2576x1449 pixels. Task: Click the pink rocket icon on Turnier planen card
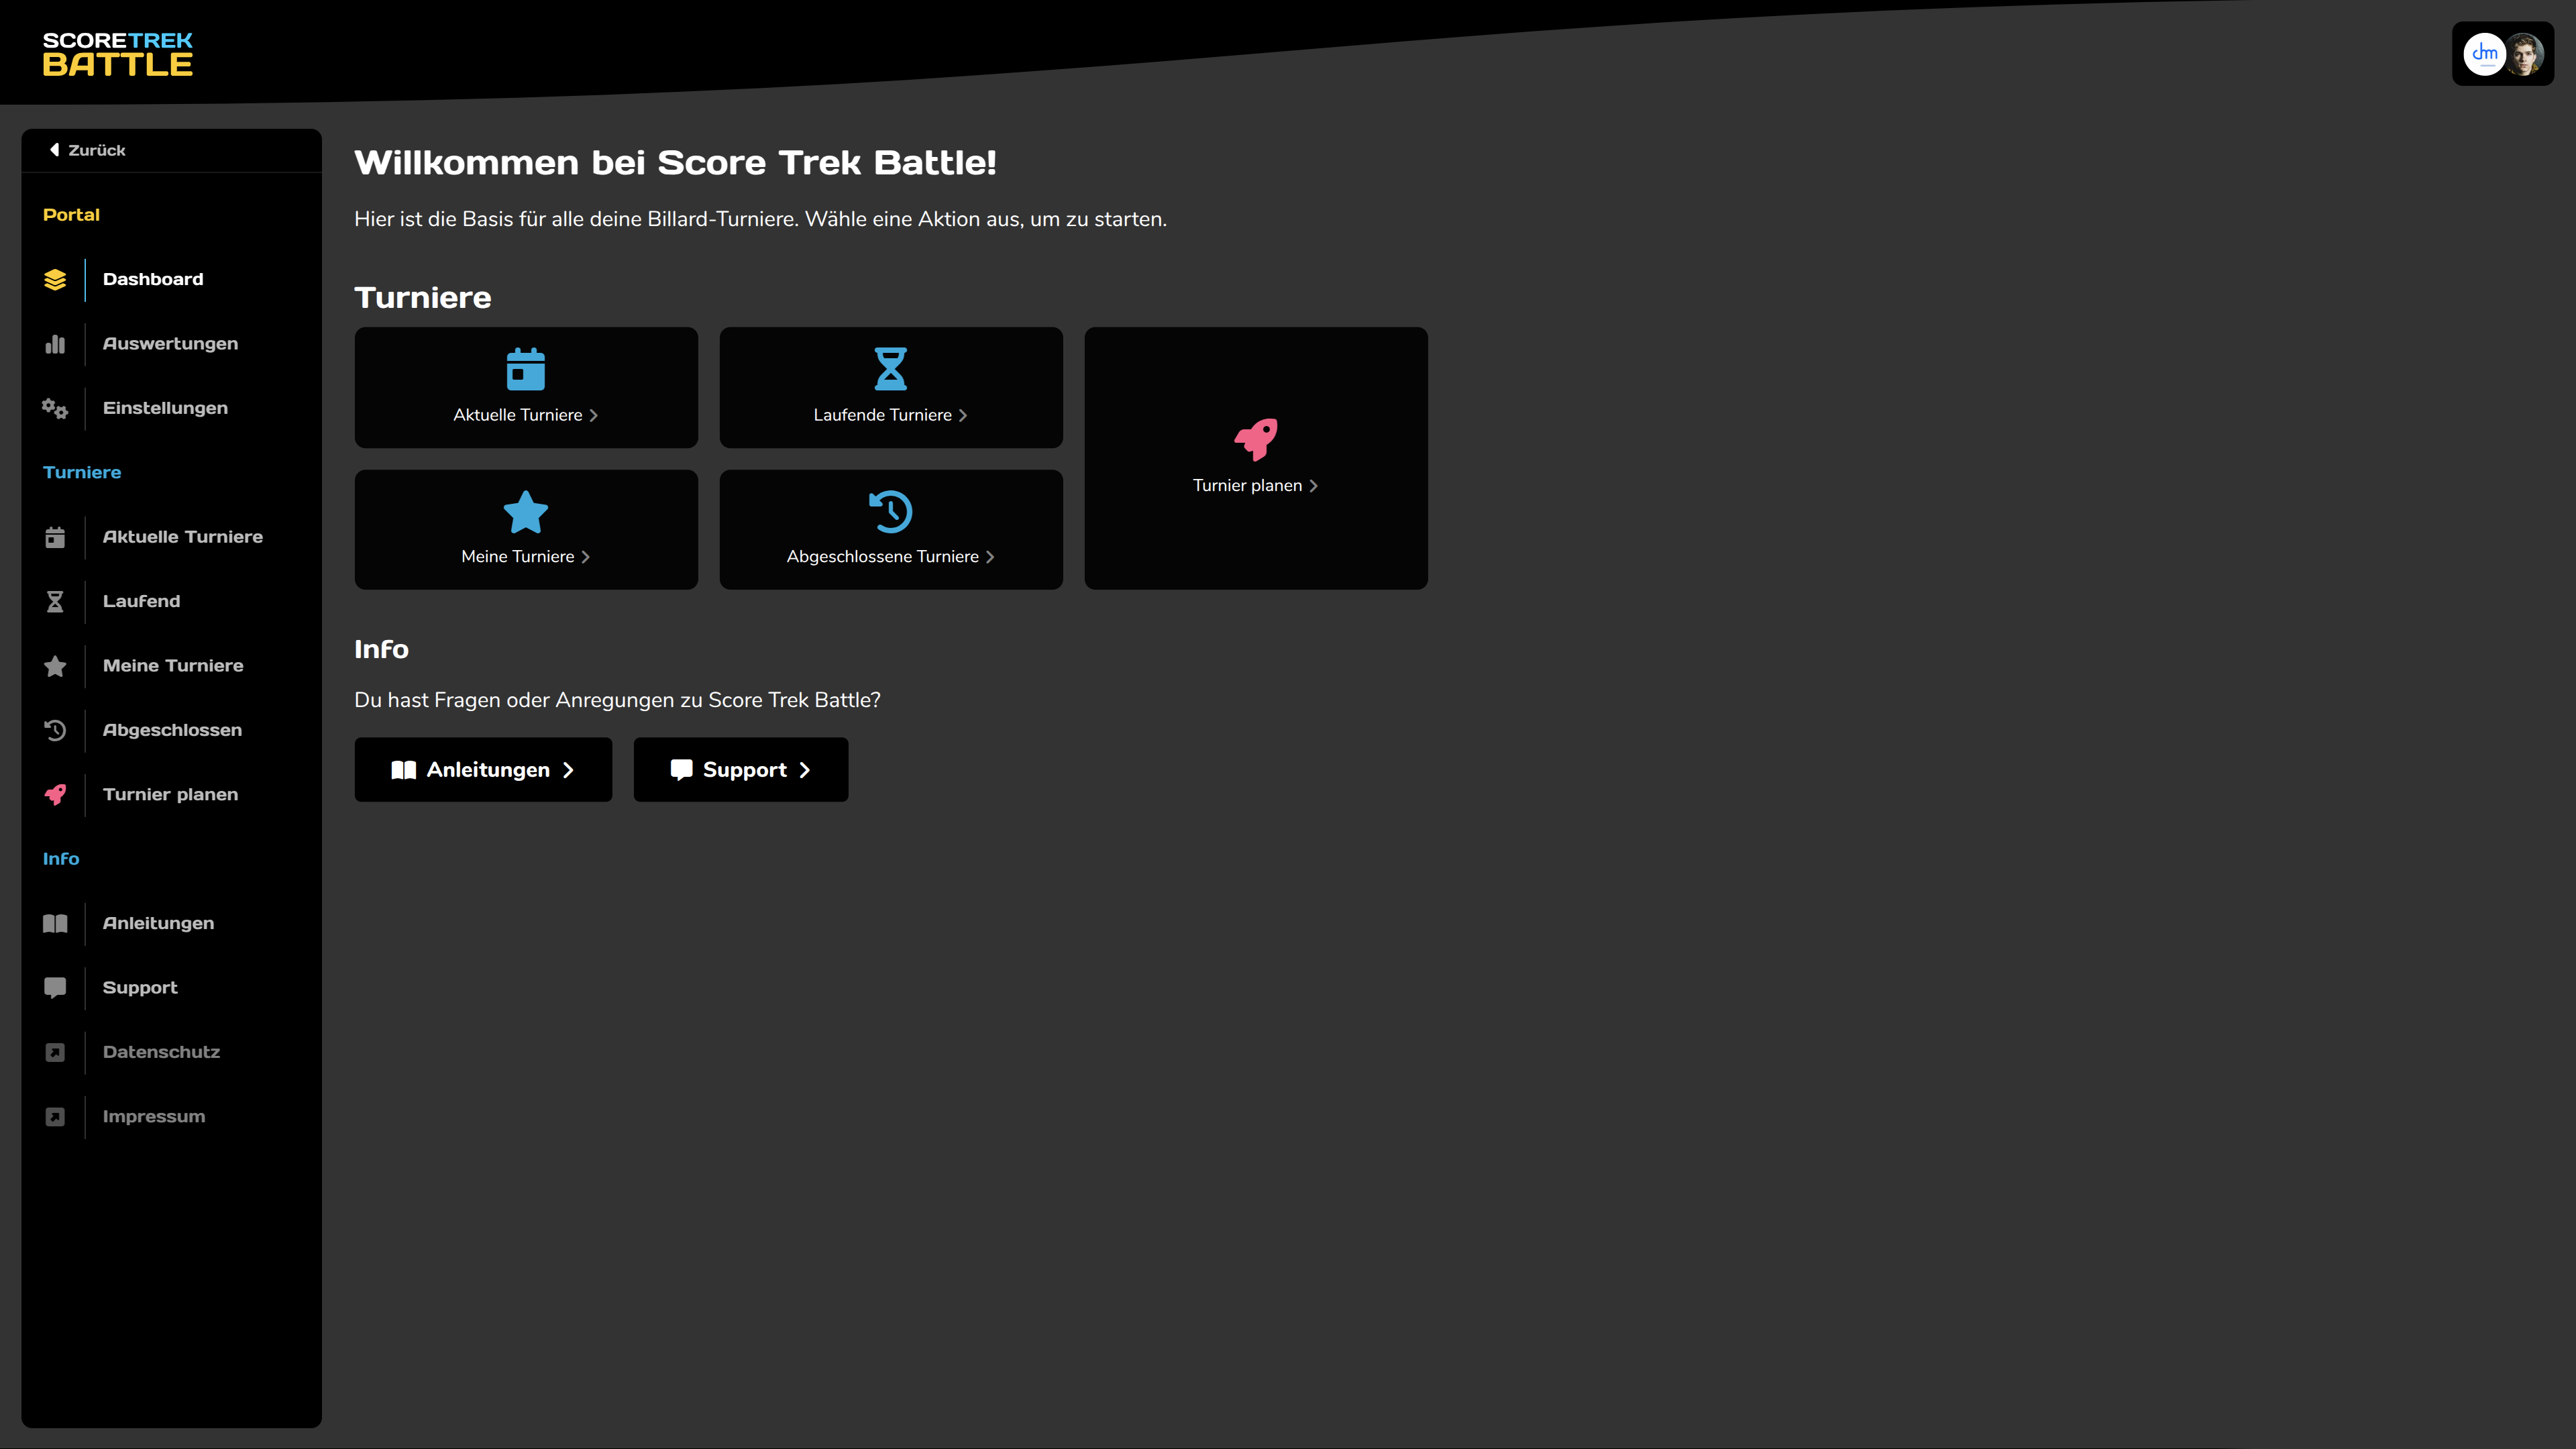pos(1255,439)
